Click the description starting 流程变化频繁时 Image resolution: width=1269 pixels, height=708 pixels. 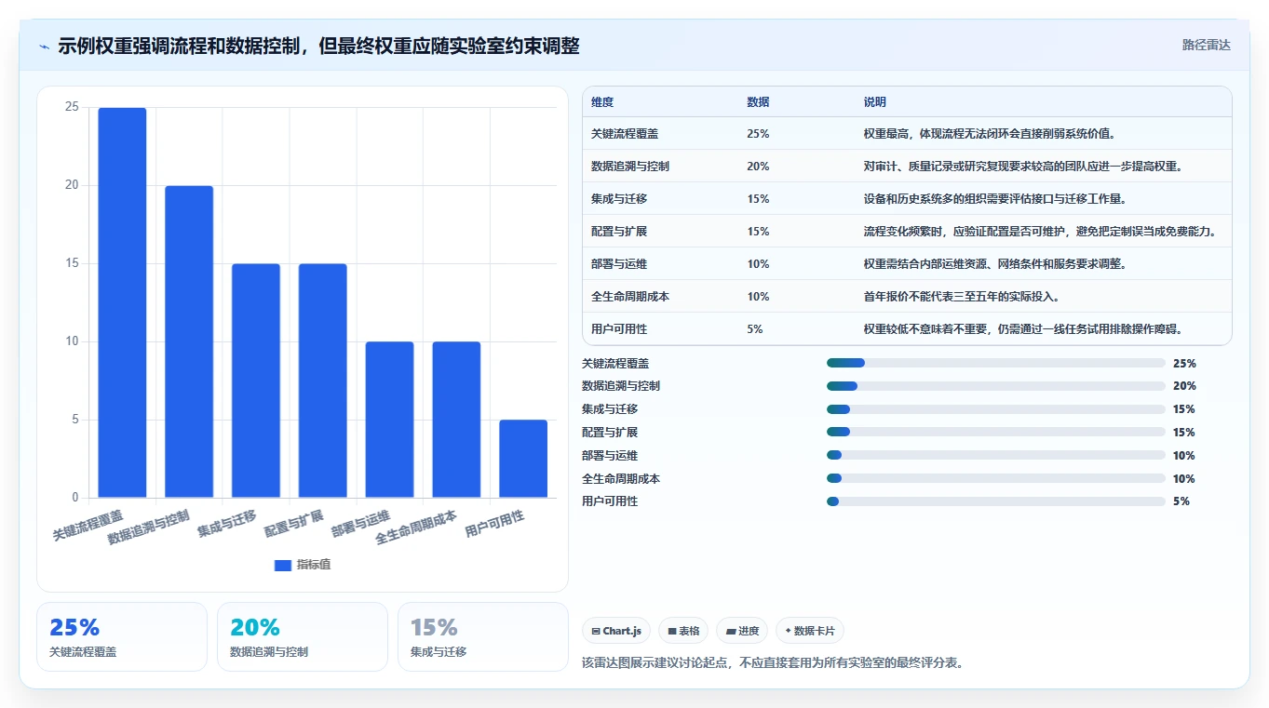pos(1040,232)
